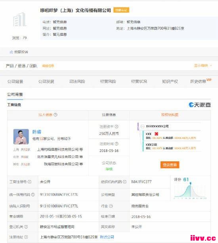The image size is (218, 243).
Task: Click the 我要投诉 link
Action: 21,52
